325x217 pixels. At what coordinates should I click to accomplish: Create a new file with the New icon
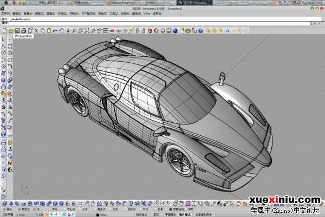4,31
